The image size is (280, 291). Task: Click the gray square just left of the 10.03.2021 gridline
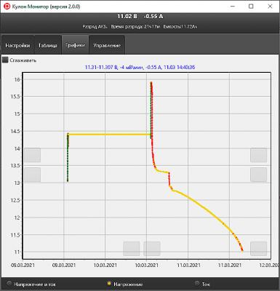pyautogui.click(x=132, y=249)
